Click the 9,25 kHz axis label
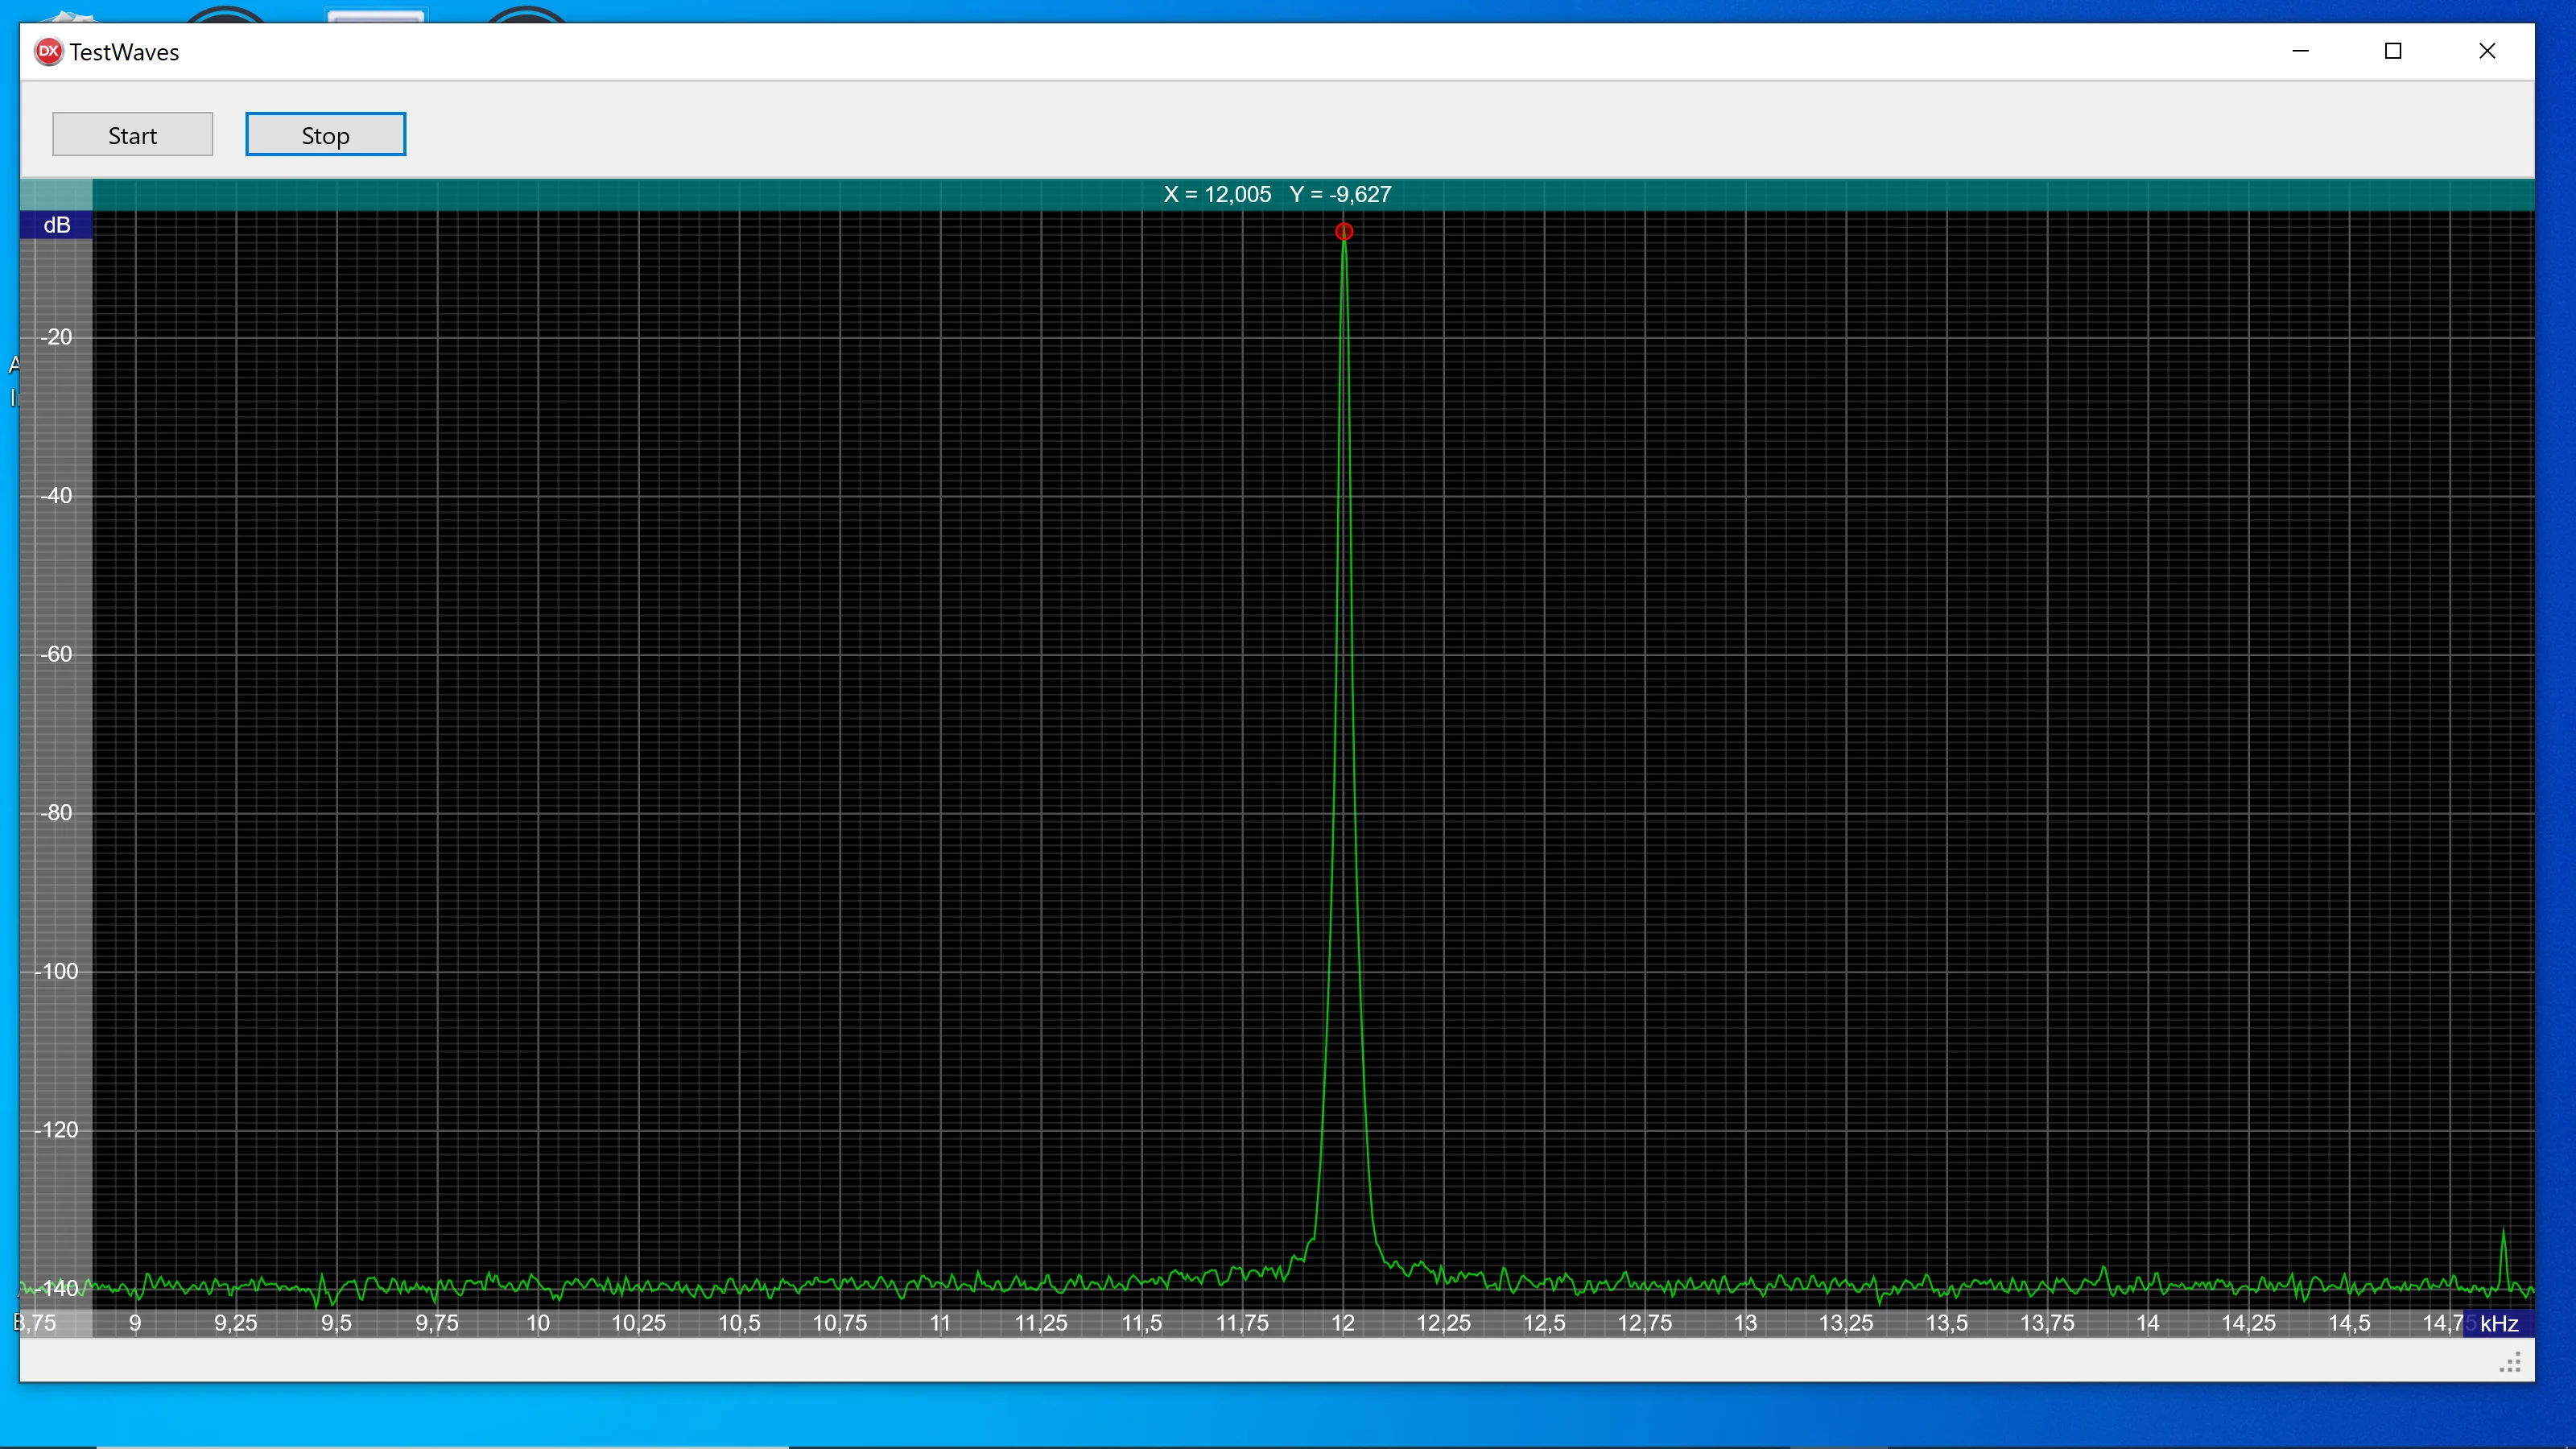The image size is (2576, 1449). tap(236, 1323)
